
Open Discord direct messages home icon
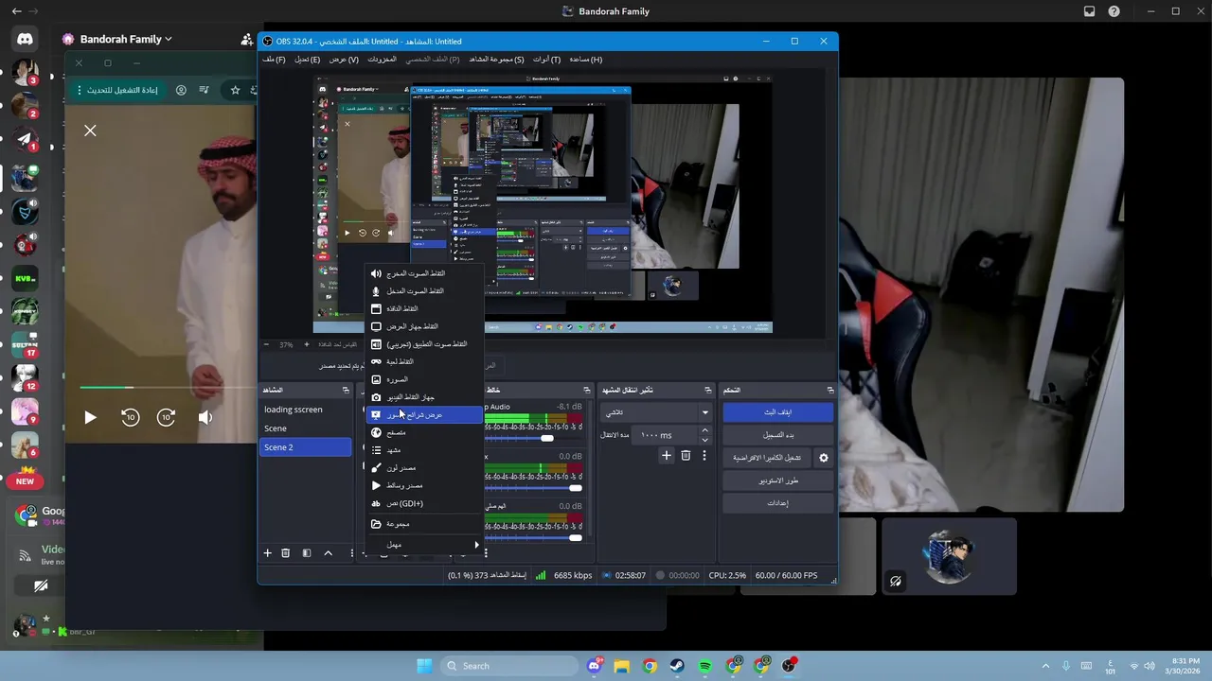25,40
